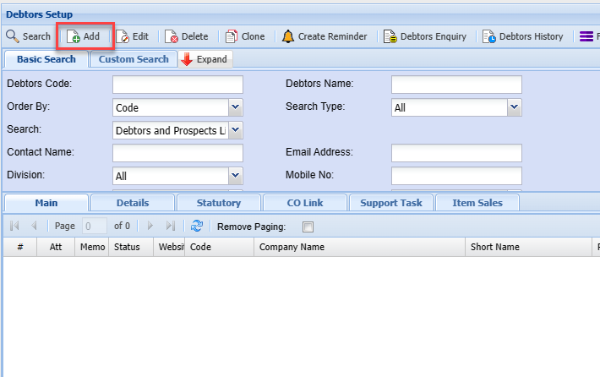Go to previous page of results
Image resolution: width=600 pixels, height=377 pixels.
(x=34, y=226)
